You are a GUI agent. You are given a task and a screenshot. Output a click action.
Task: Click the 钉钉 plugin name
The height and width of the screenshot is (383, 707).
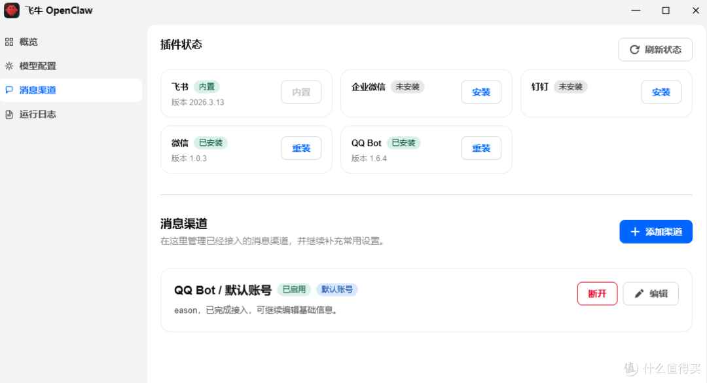tap(539, 86)
